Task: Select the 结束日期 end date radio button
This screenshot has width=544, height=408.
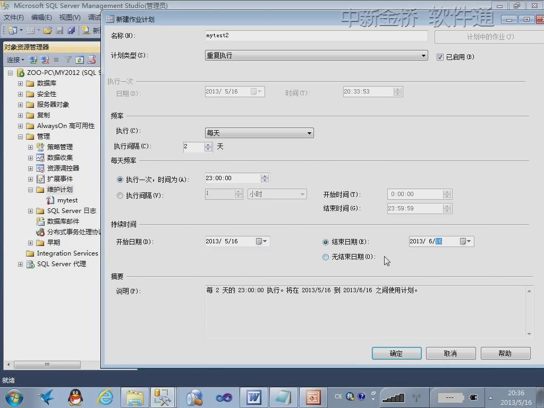Action: tap(326, 242)
